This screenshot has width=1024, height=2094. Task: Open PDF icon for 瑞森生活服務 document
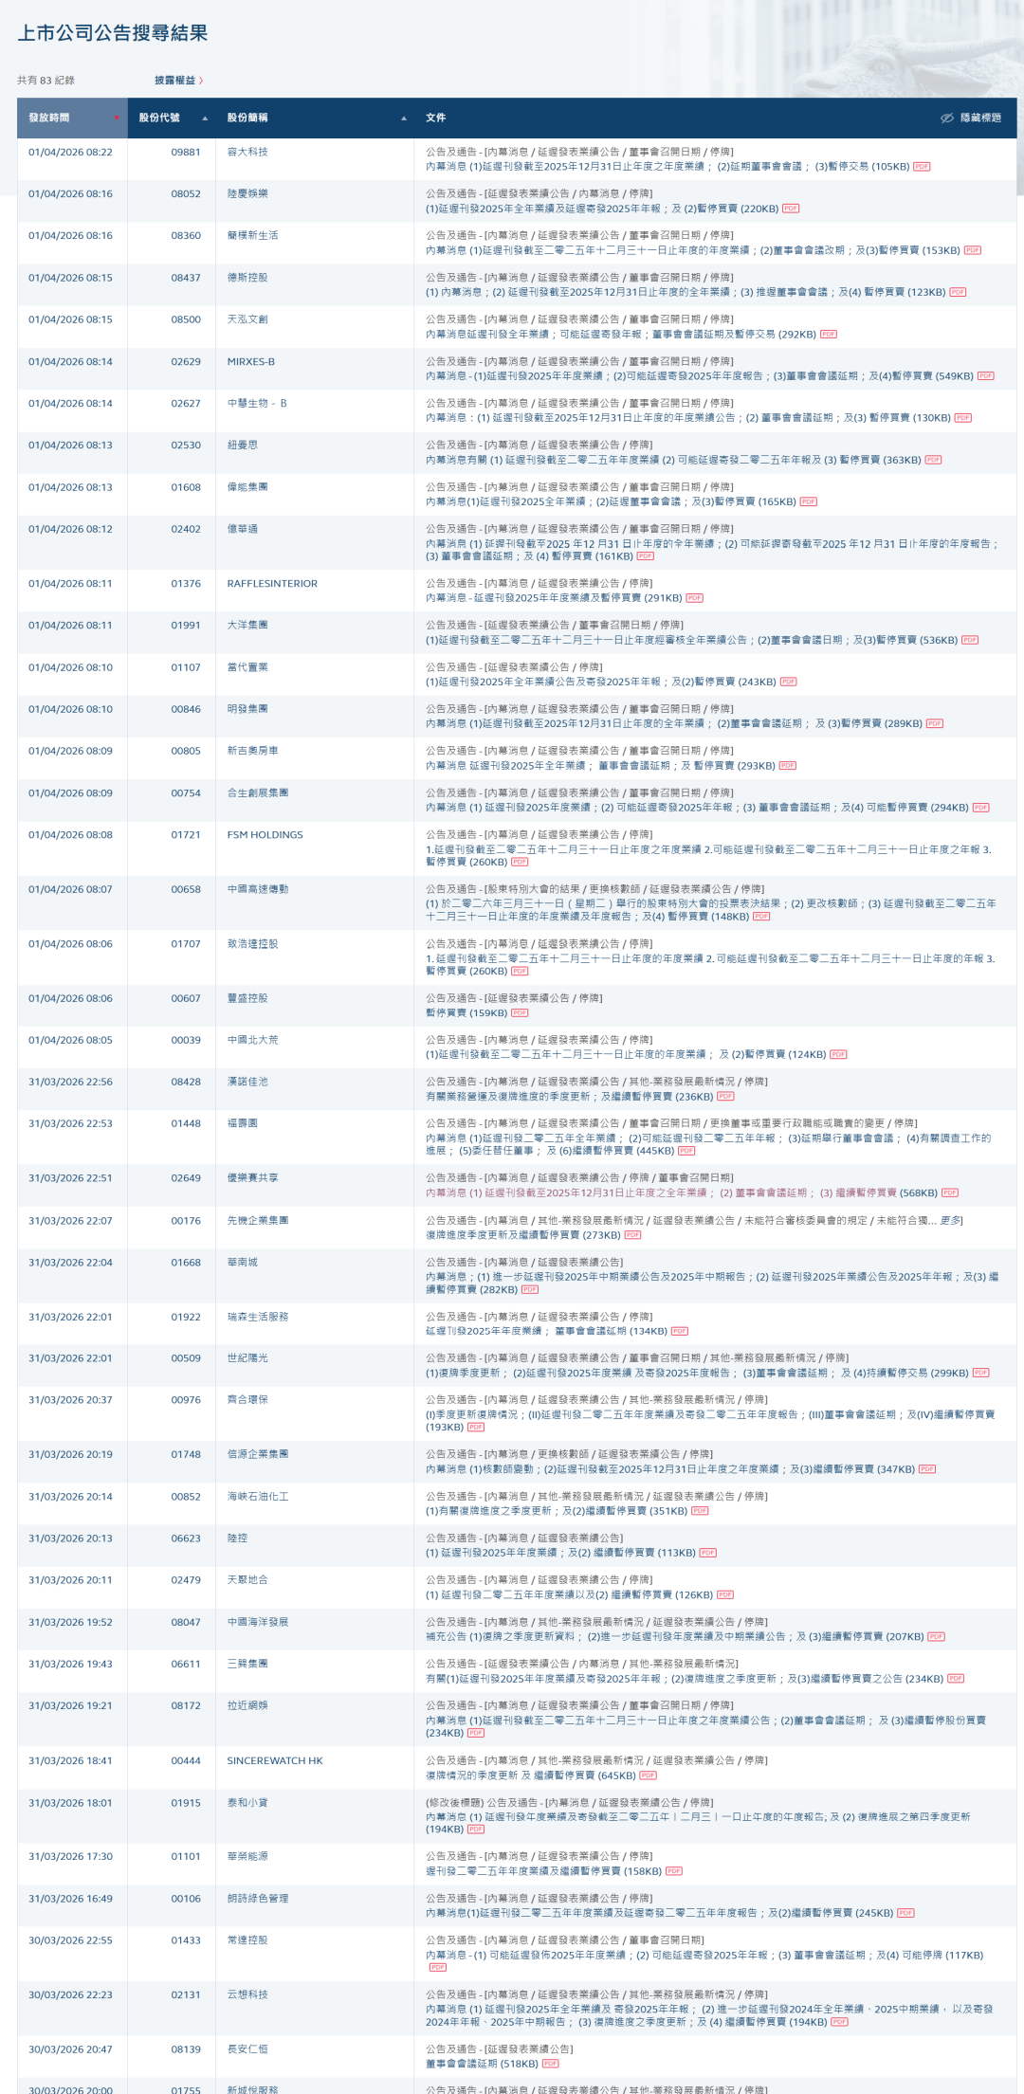coord(680,1331)
